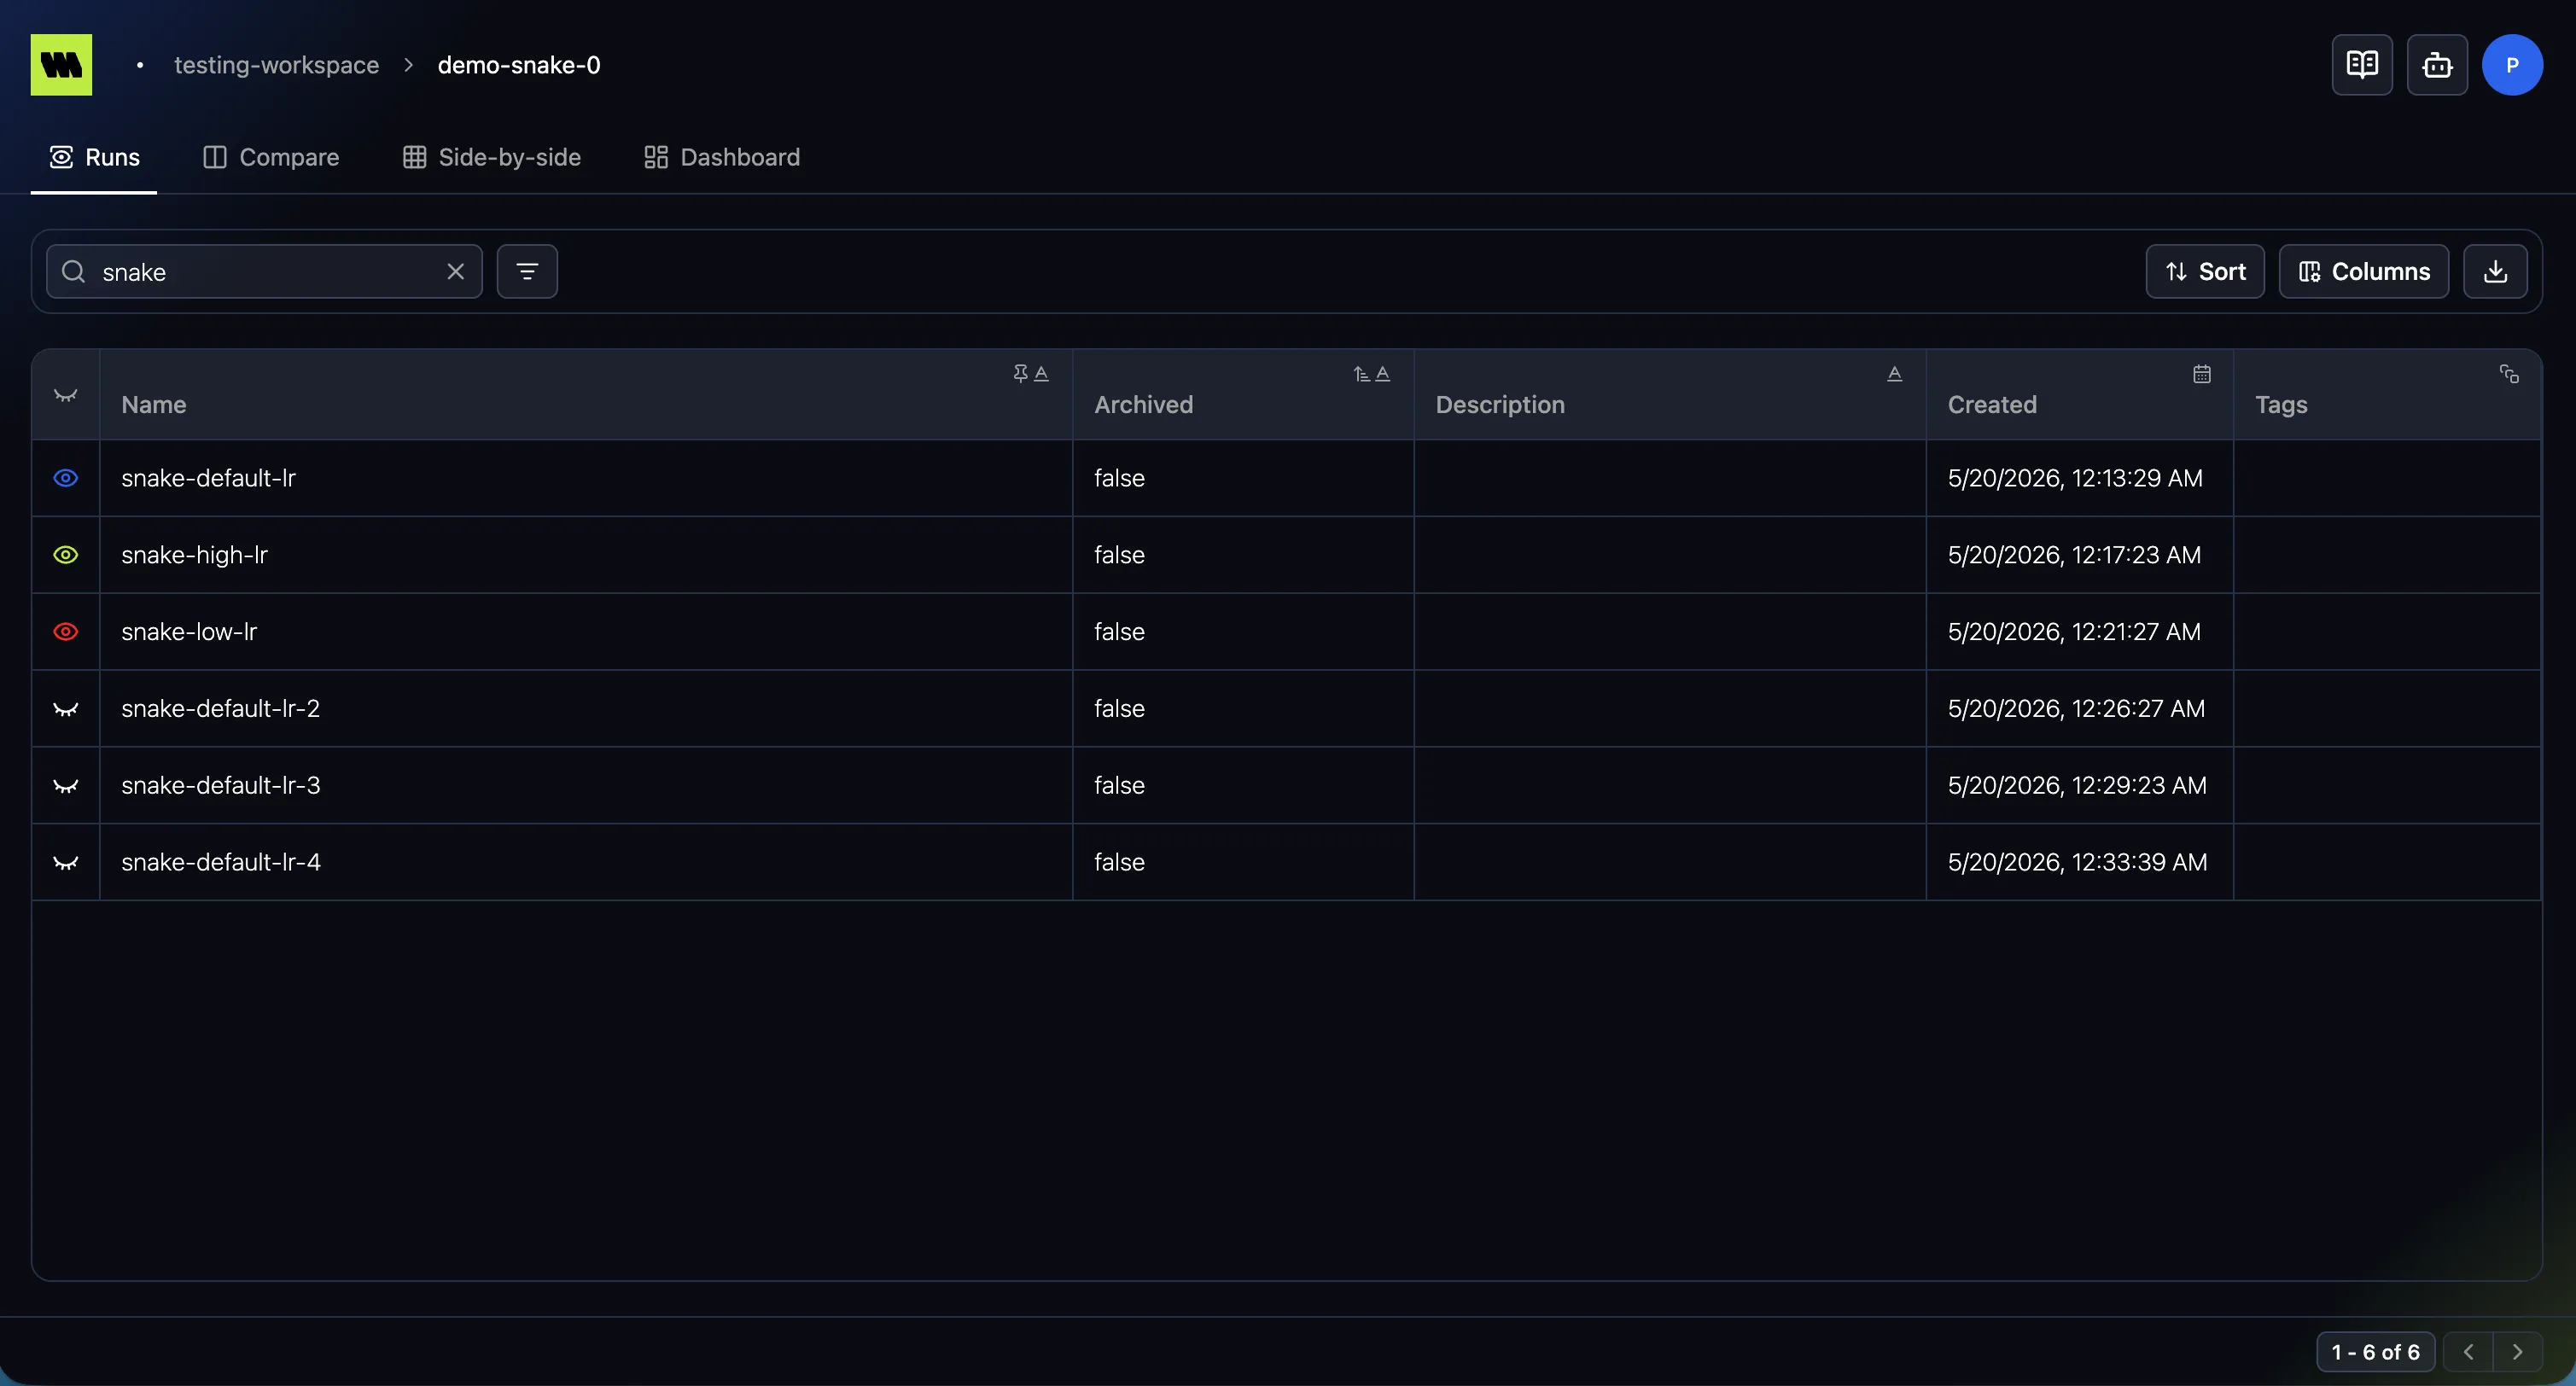Open the run named snake-default-lr-2
This screenshot has width=2576, height=1386.
tap(221, 709)
